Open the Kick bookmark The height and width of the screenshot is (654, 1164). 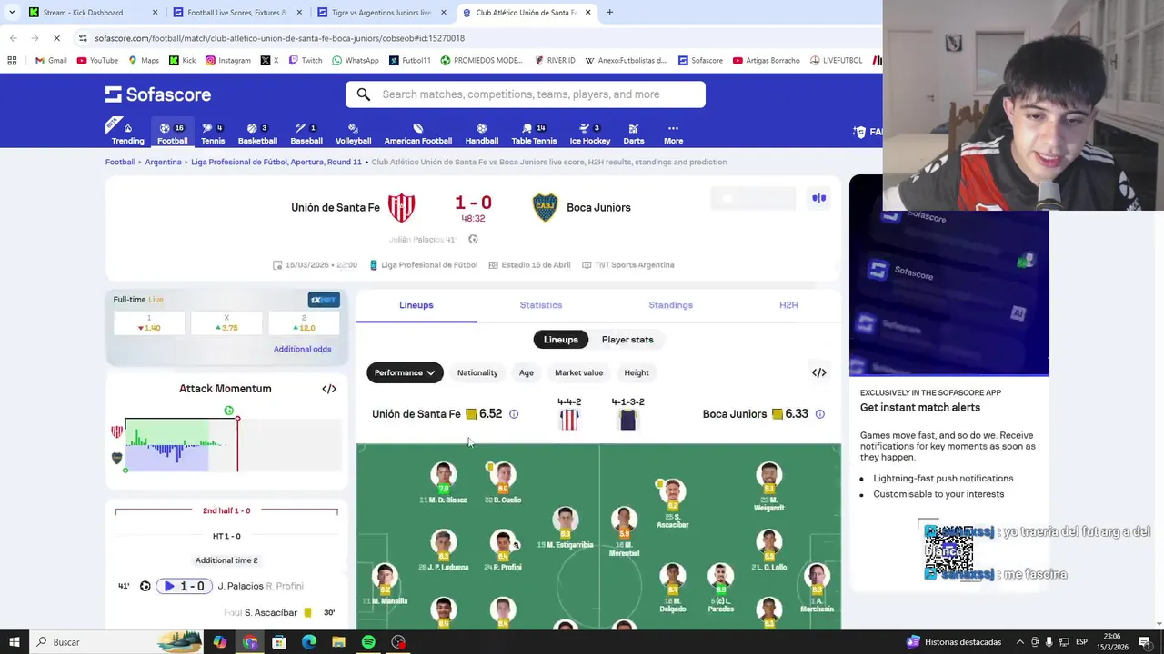pos(182,60)
